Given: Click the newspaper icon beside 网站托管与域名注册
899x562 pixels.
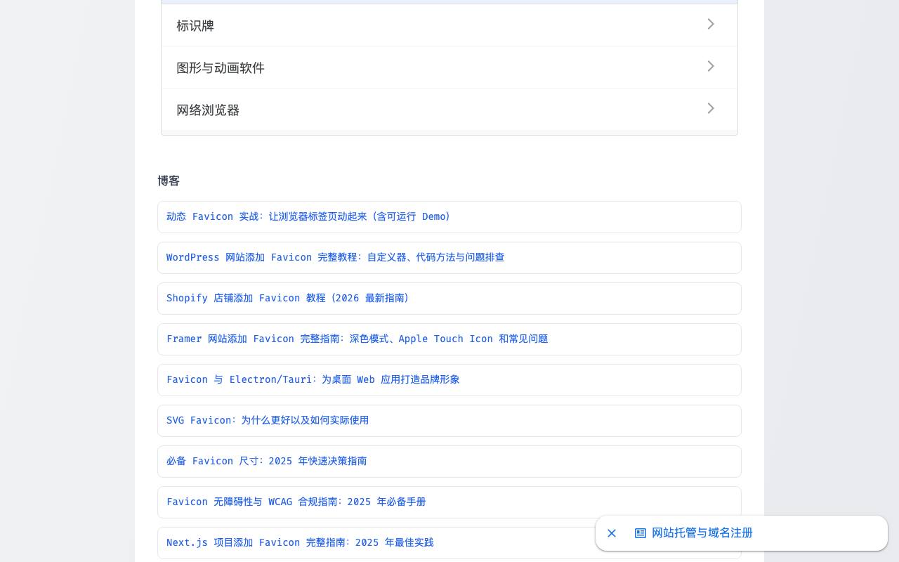Looking at the screenshot, I should click(641, 533).
